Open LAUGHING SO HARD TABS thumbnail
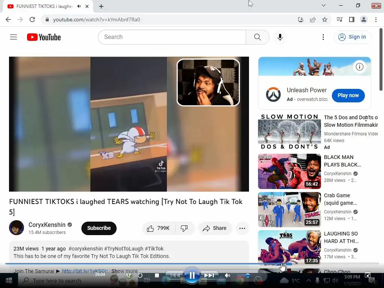Image resolution: width=384 pixels, height=288 pixels. (289, 248)
